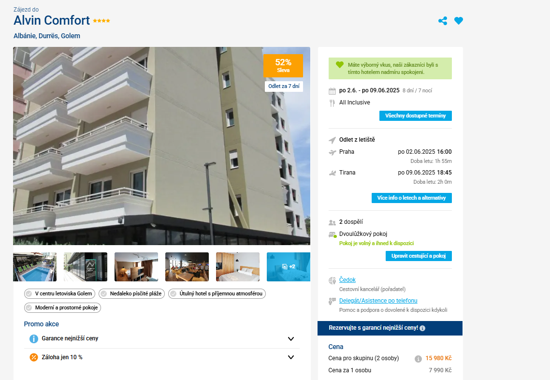Click 'Více info o letech a alternativy' button
The height and width of the screenshot is (380, 550).
point(411,198)
